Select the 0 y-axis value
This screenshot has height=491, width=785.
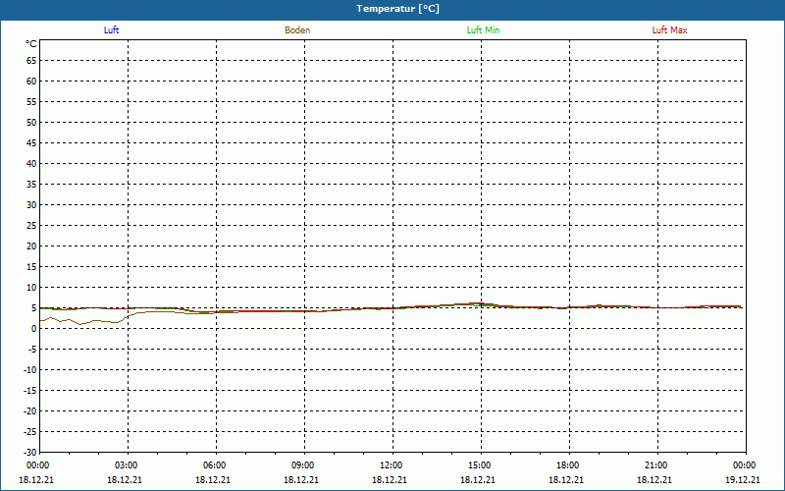tap(33, 329)
